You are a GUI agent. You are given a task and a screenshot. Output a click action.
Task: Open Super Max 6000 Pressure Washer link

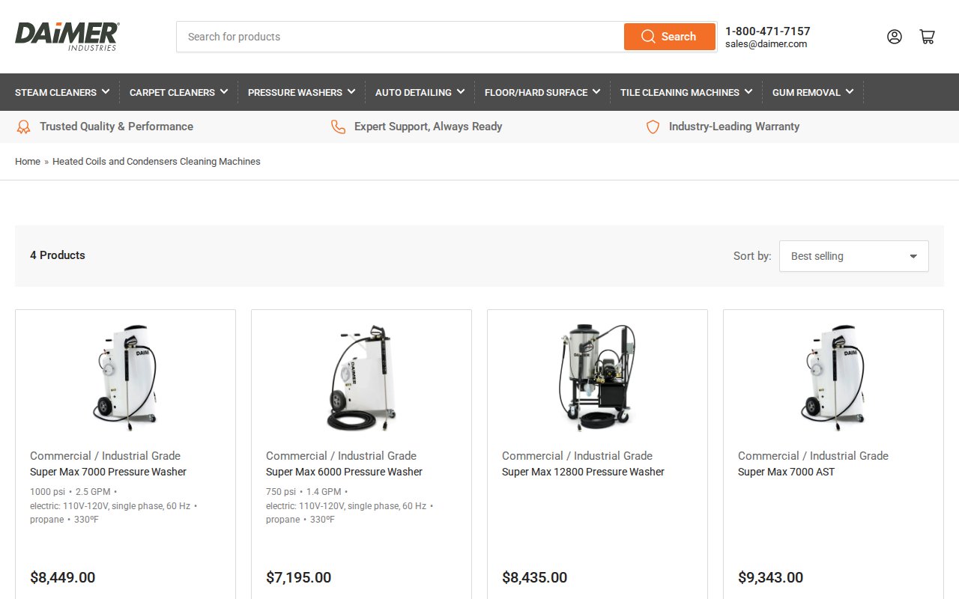[344, 472]
